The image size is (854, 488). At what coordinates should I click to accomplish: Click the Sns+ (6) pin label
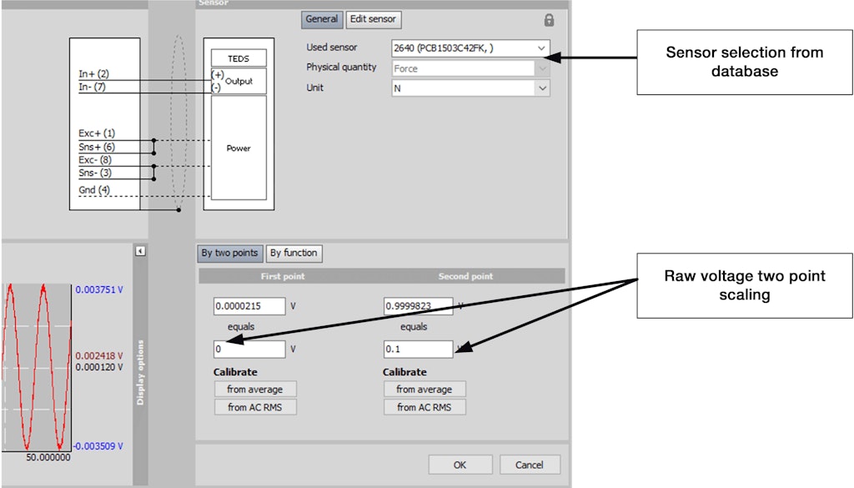[97, 147]
